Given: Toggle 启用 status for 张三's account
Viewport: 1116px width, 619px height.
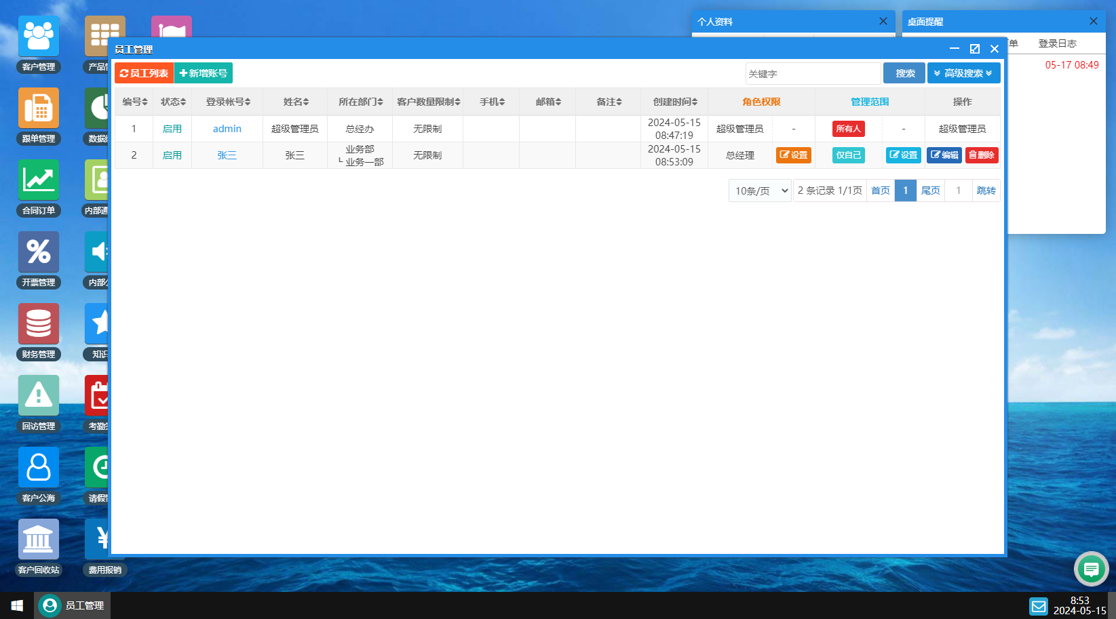Looking at the screenshot, I should [172, 155].
